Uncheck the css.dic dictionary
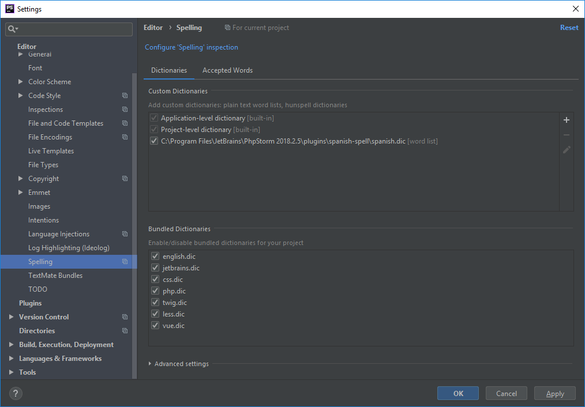The height and width of the screenshot is (407, 585). 155,279
